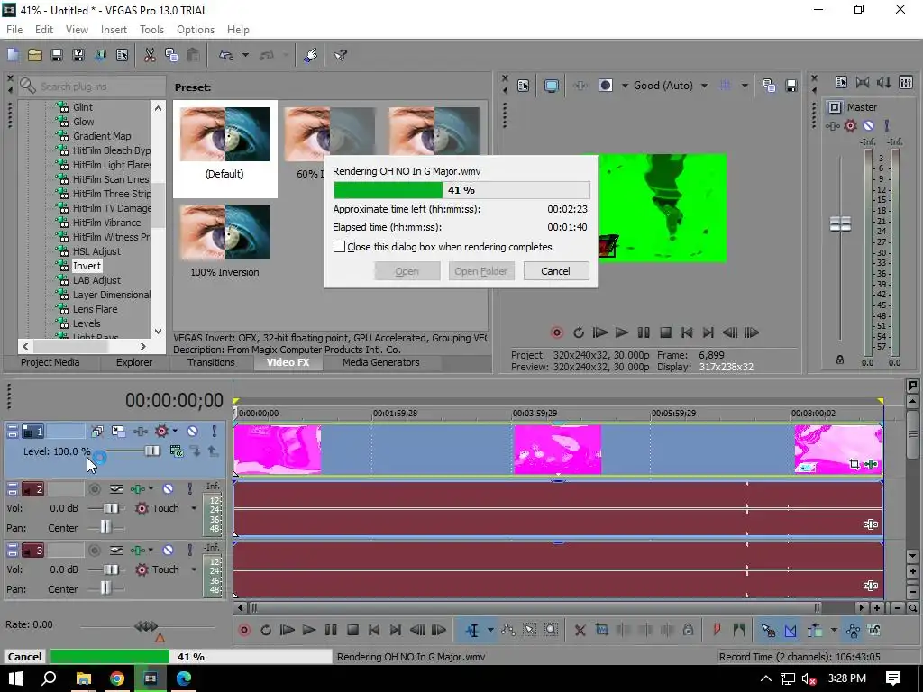Click the New project icon
This screenshot has height=692, width=923.
click(13, 55)
